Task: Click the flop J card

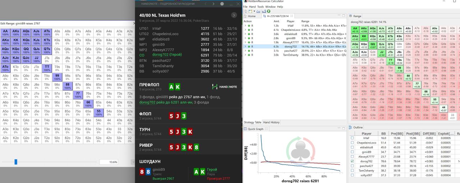Action: (x=178, y=116)
